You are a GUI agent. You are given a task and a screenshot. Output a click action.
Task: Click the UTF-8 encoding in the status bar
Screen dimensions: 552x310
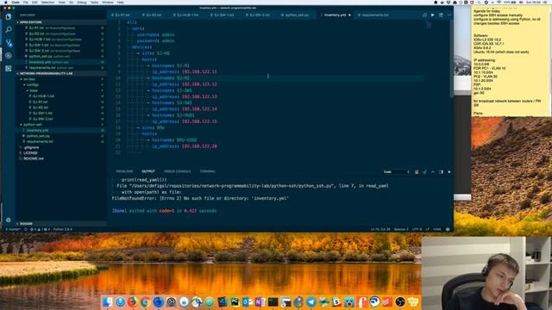click(x=417, y=229)
